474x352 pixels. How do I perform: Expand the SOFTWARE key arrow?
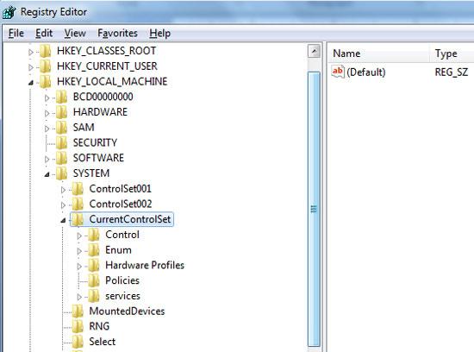[47, 159]
